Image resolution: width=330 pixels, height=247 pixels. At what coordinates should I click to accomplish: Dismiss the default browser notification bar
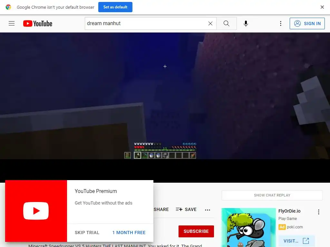[x=322, y=7]
